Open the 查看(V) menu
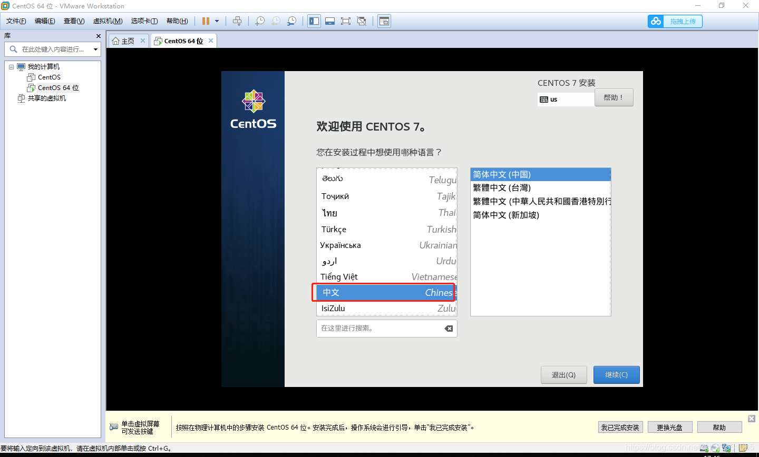 74,21
